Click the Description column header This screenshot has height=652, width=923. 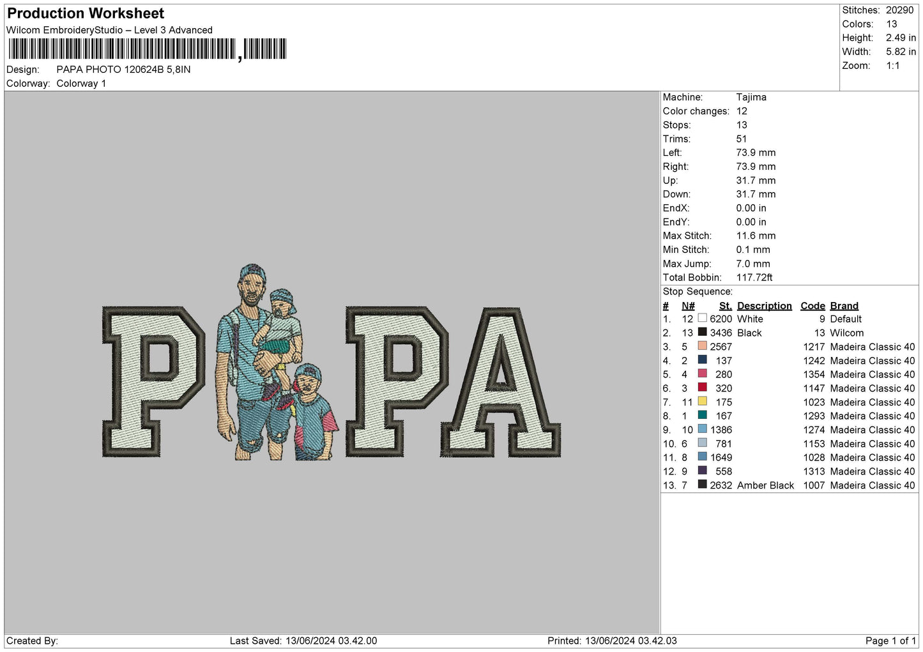(x=764, y=306)
